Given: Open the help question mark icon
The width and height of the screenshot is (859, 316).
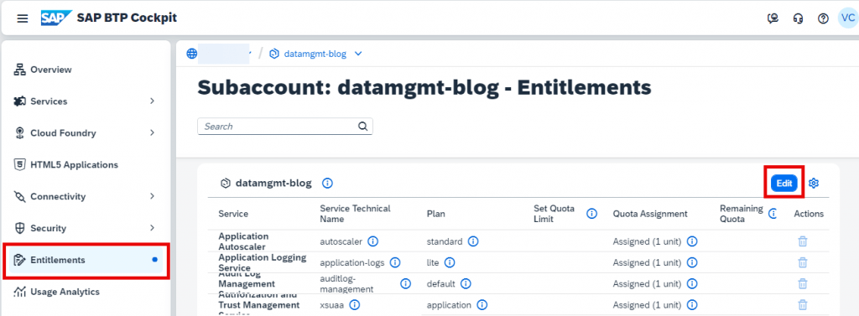Looking at the screenshot, I should [823, 18].
